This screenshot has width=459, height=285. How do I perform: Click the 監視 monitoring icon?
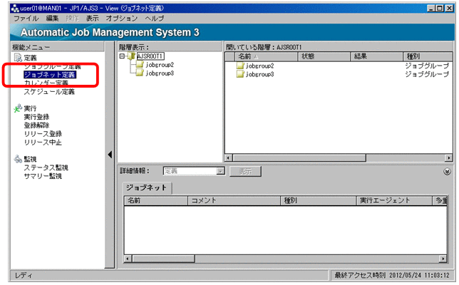point(18,159)
